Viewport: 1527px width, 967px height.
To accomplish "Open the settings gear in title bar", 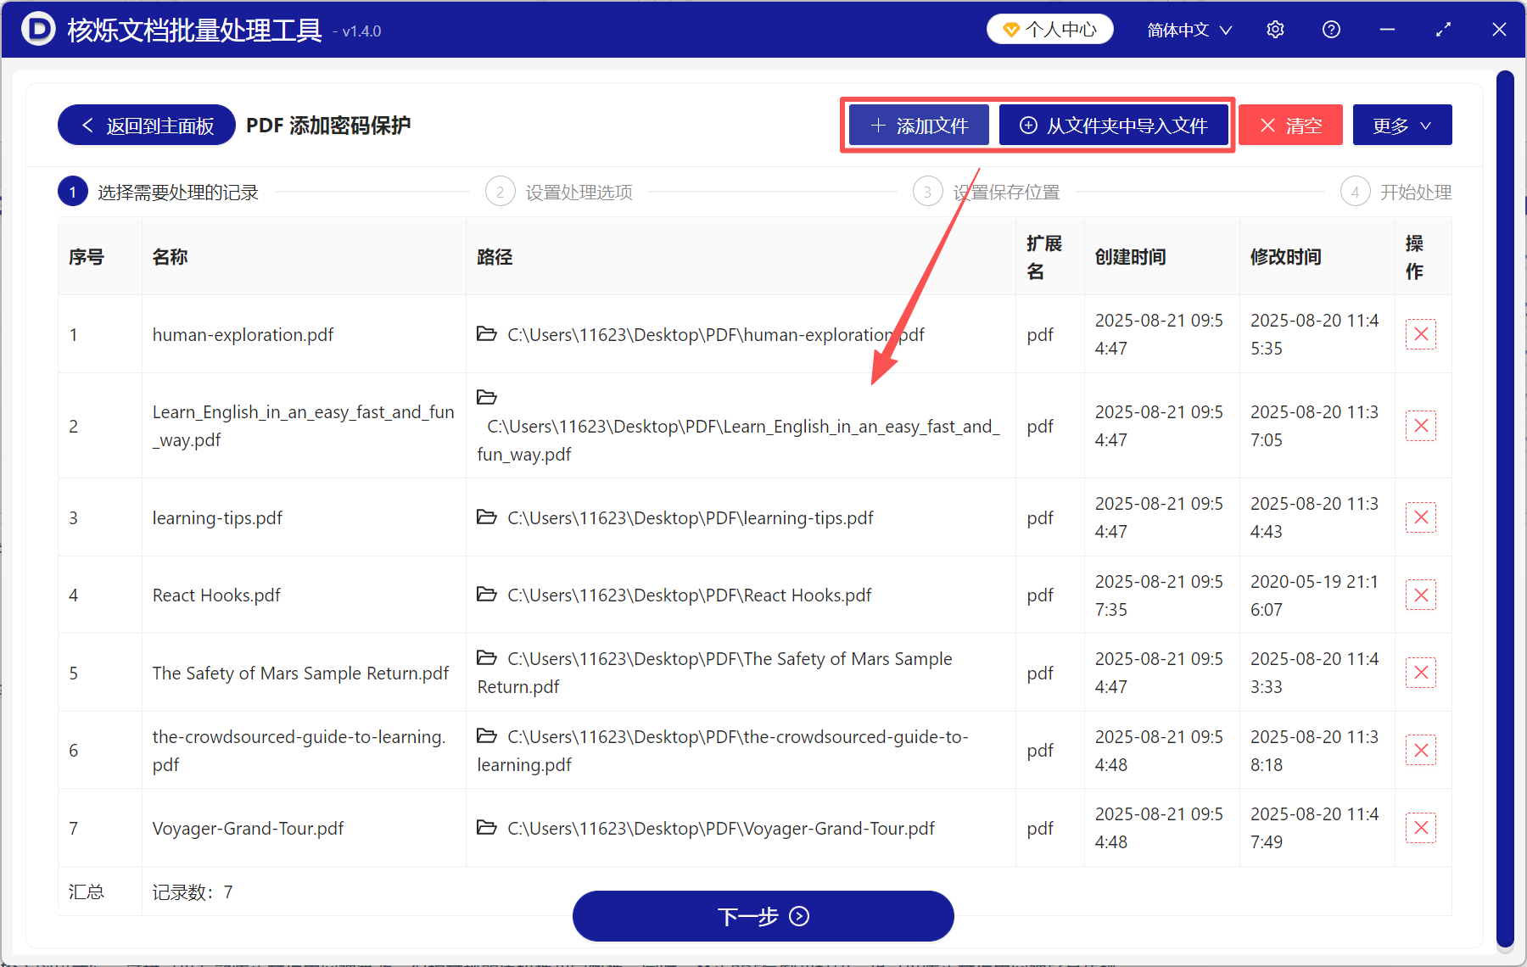I will [x=1275, y=29].
